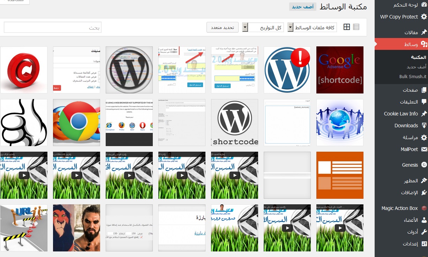This screenshot has width=428, height=257.
Task: Open the Downloads menu item
Action: pos(406,126)
